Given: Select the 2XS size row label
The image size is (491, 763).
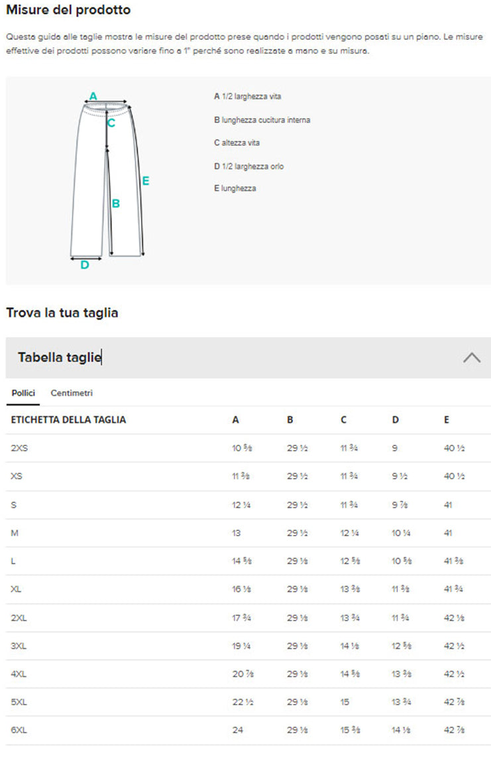Looking at the screenshot, I should [x=20, y=448].
